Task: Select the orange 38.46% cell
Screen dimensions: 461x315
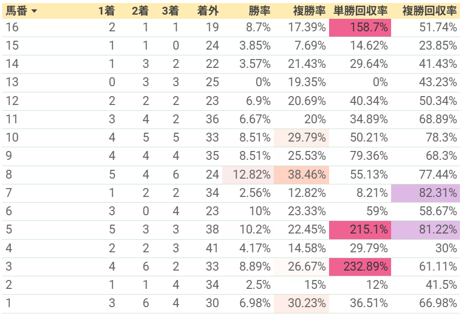Action: tap(301, 175)
